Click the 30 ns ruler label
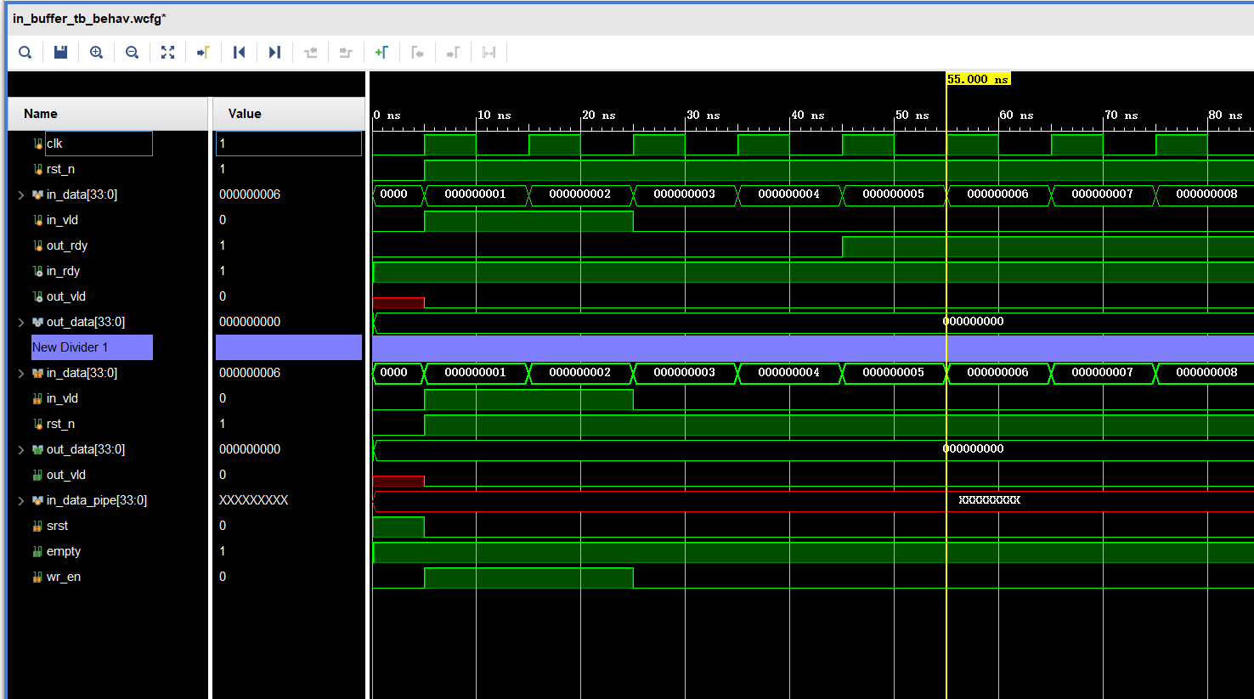The height and width of the screenshot is (699, 1254). 703,115
